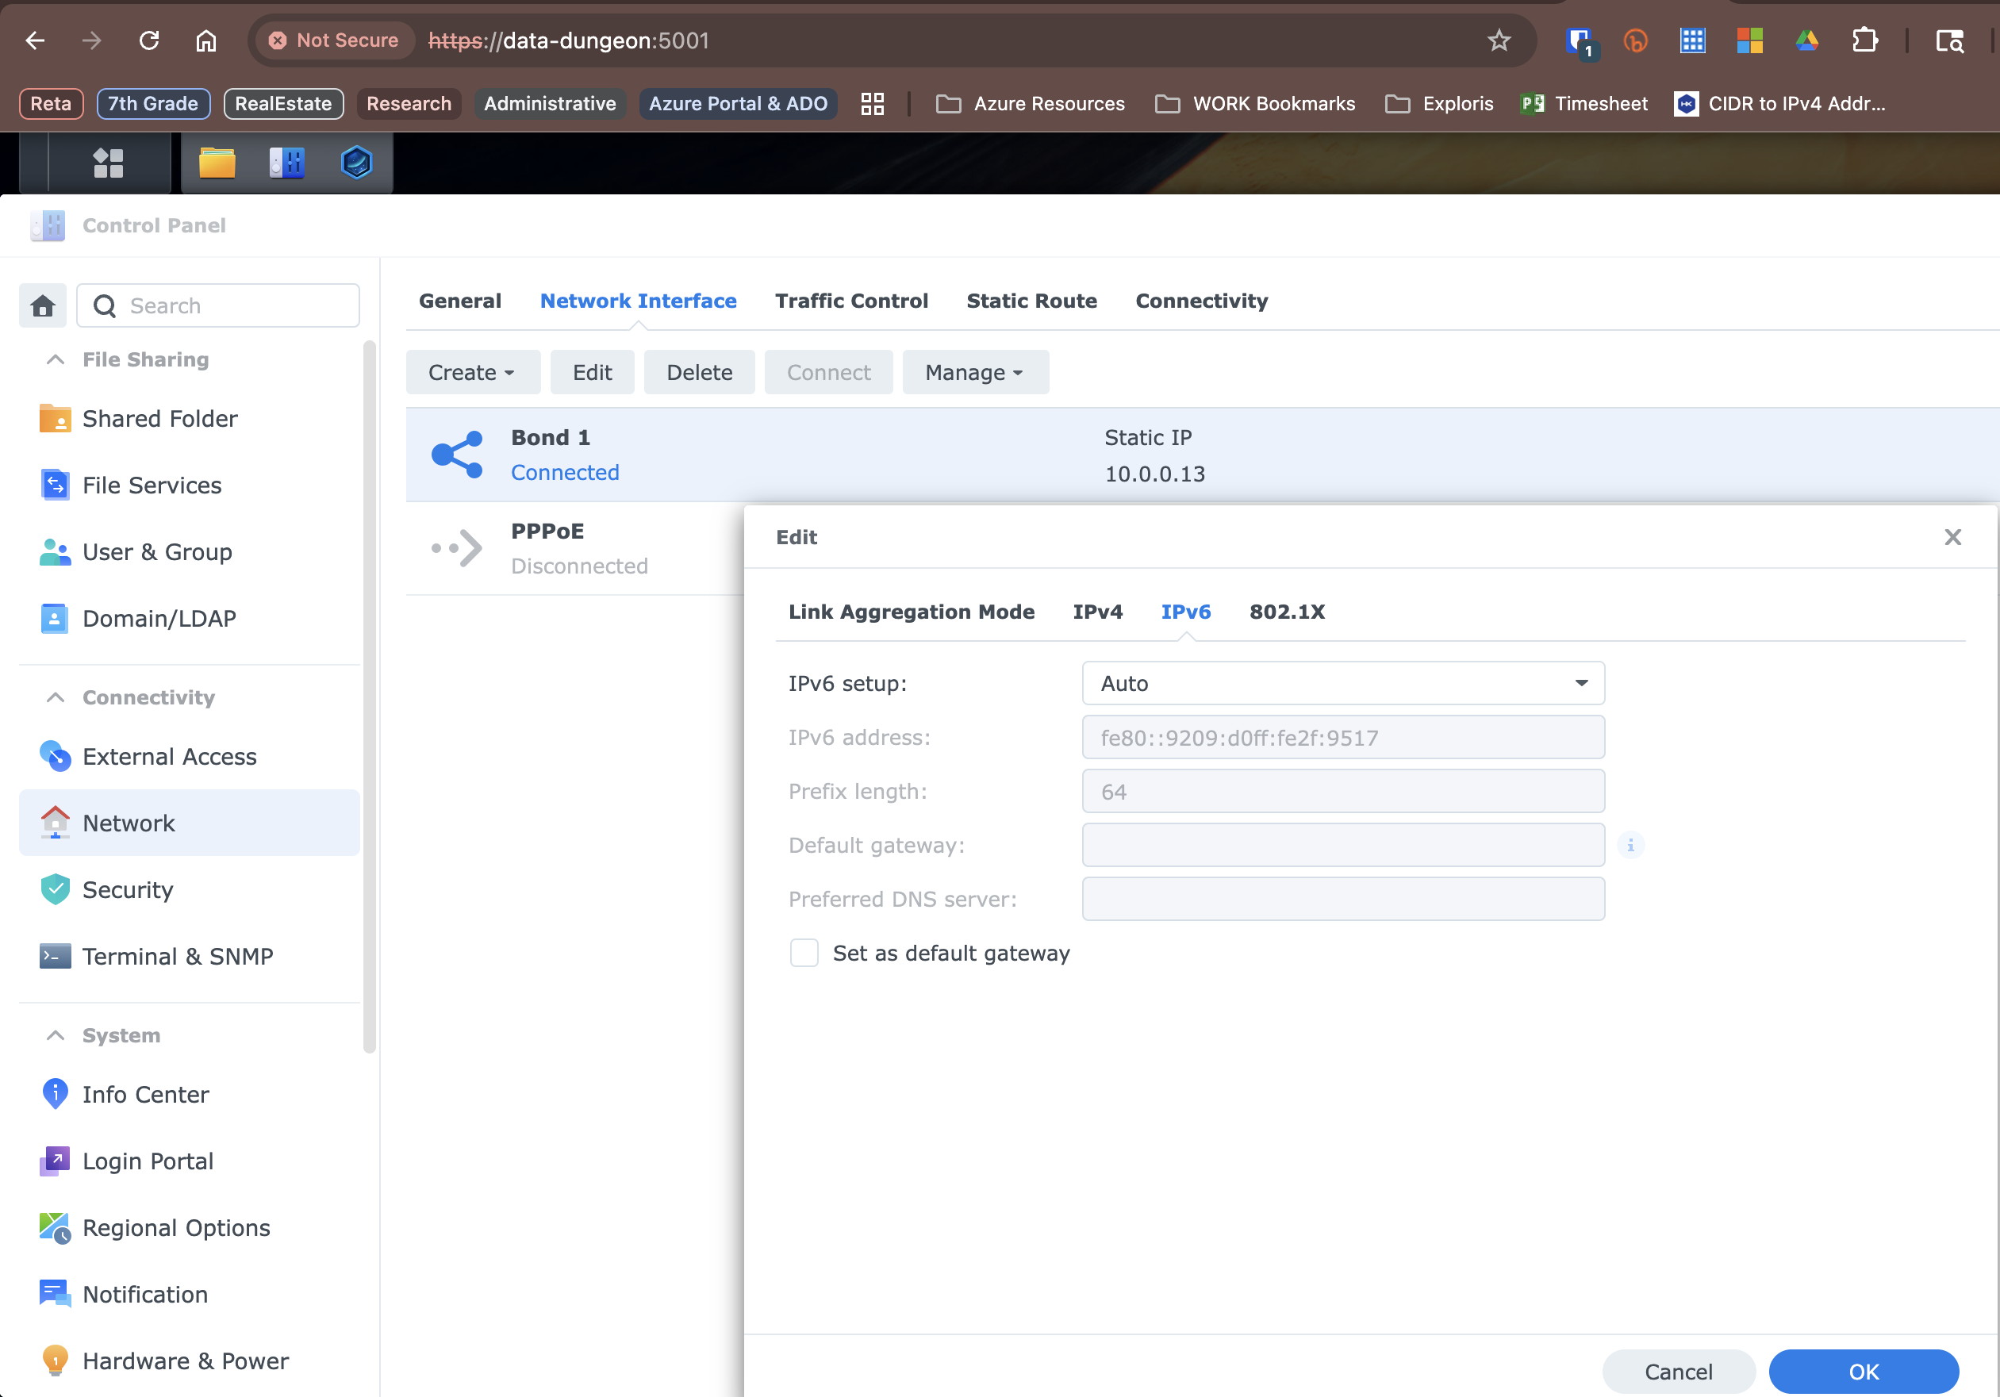Click the default gateway info icon

[x=1630, y=845]
